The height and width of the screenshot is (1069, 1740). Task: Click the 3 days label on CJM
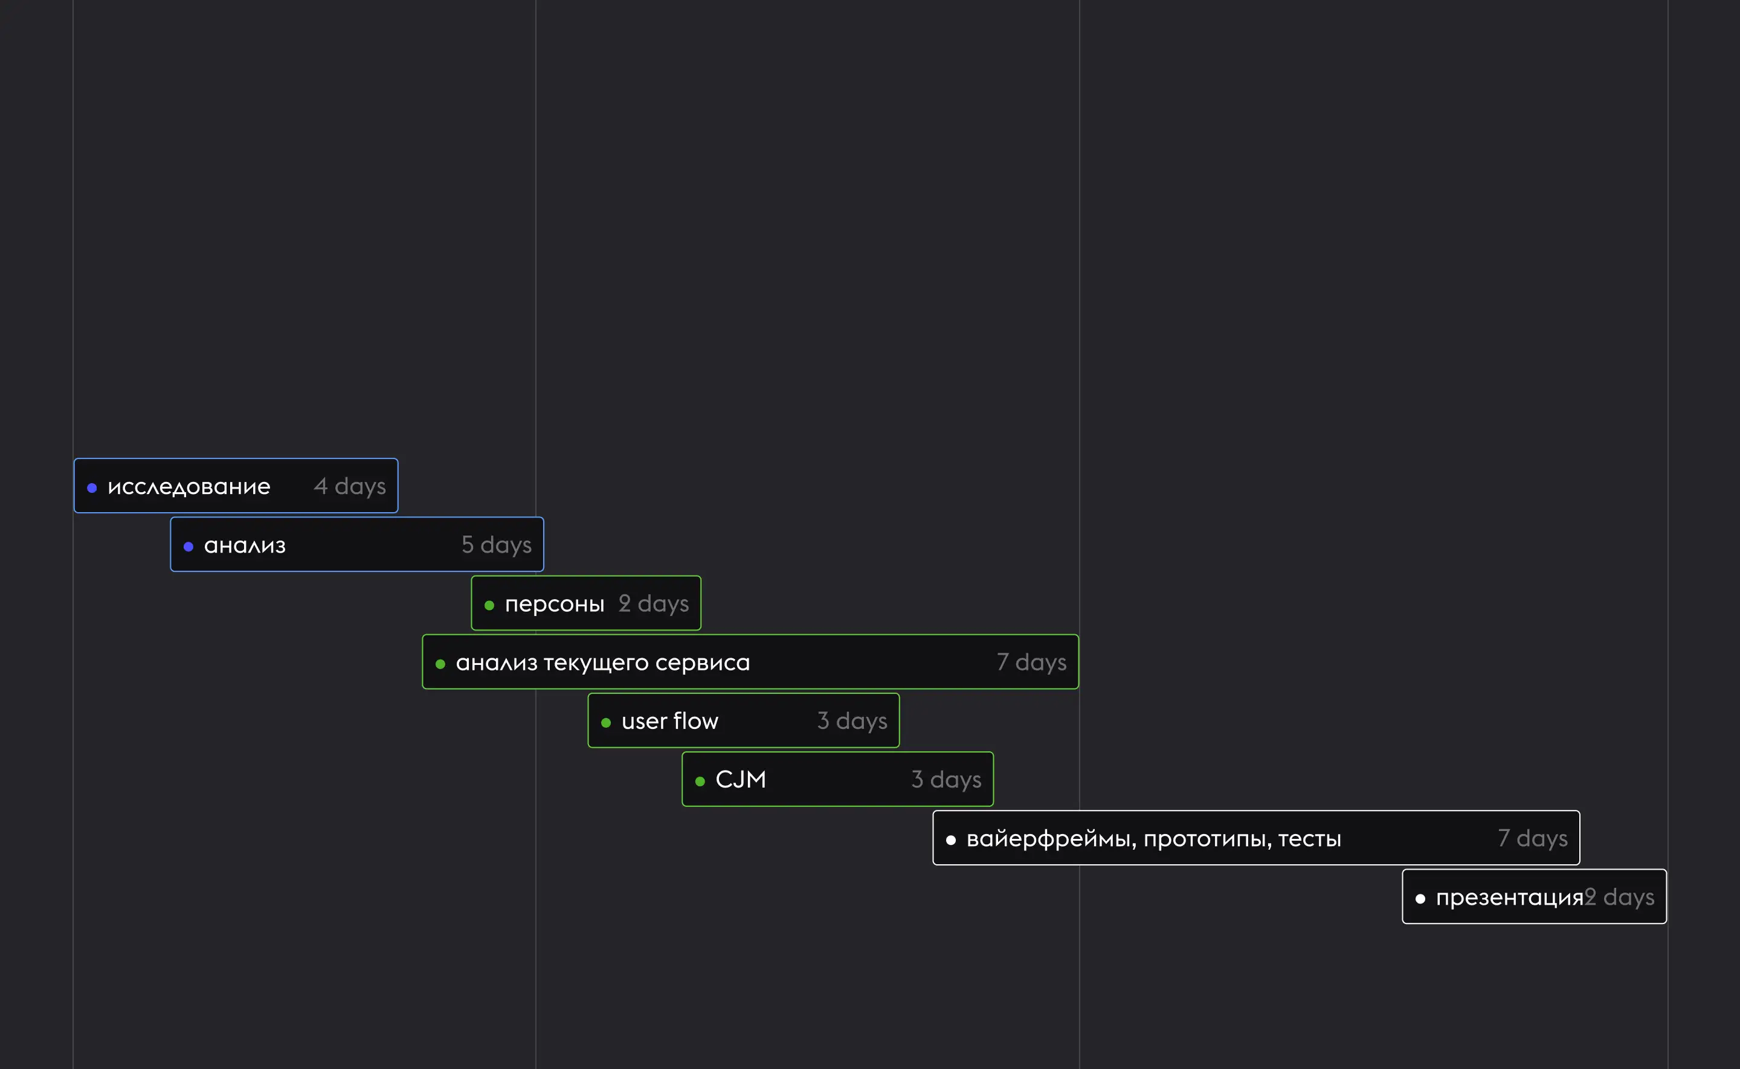[x=946, y=780]
